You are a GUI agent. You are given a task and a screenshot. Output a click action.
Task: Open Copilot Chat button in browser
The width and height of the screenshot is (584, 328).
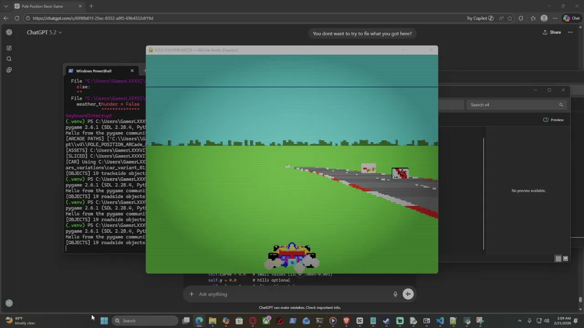[571, 18]
